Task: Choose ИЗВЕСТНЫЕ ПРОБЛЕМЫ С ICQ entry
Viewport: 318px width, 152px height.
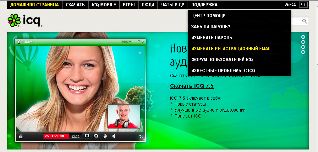Action: coord(239,71)
